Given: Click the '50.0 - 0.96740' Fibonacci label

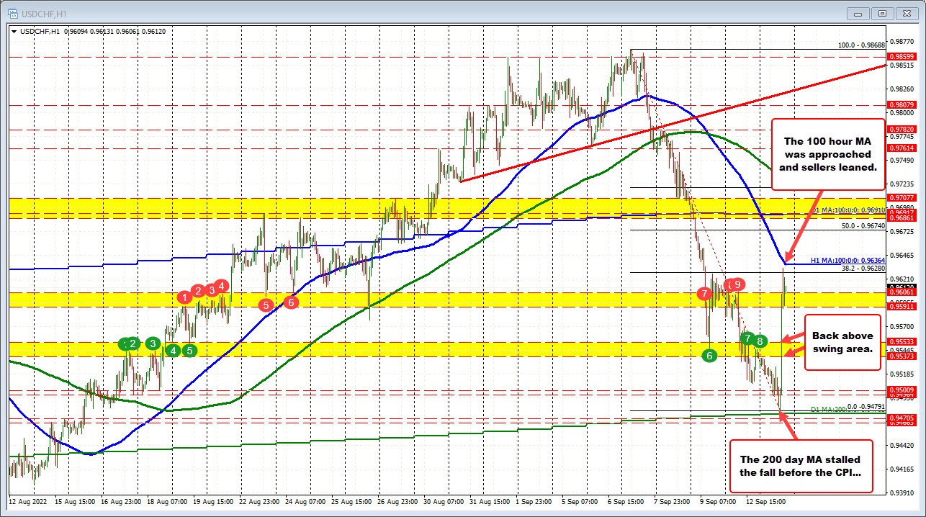Looking at the screenshot, I should tap(862, 225).
